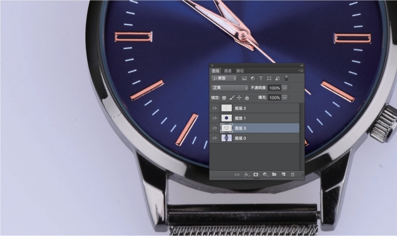
Task: Select the 图层 1 thumbnail
Action: tap(226, 118)
